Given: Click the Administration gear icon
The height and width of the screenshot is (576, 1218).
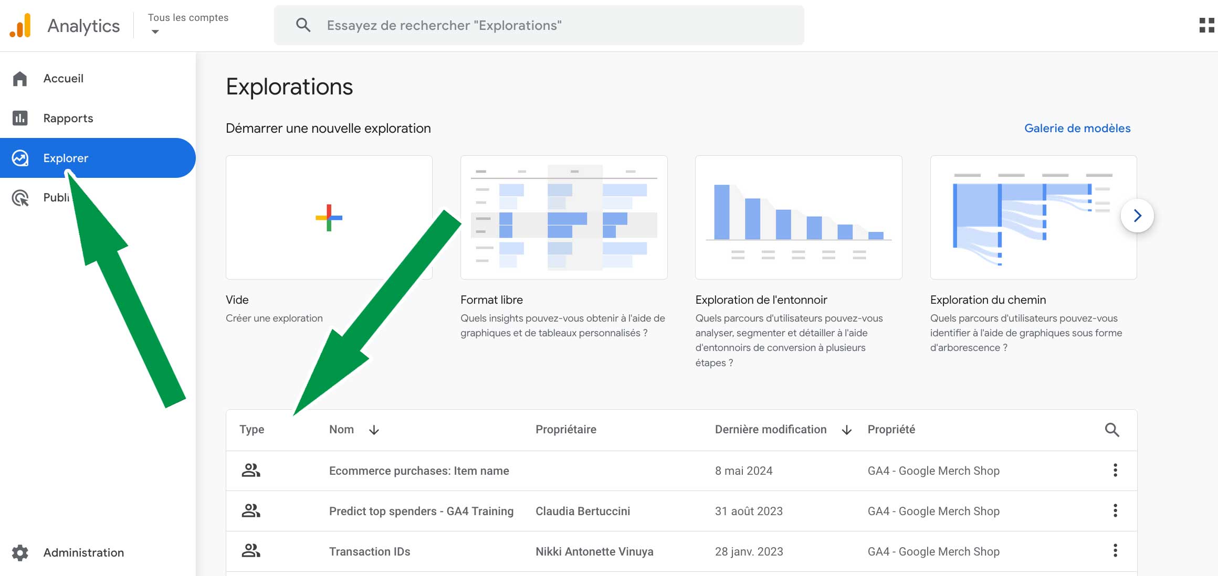Looking at the screenshot, I should point(20,552).
